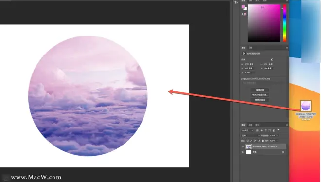Click the collapsed panel tools icon
Viewport: 321px width, 182px height.
point(236,2)
